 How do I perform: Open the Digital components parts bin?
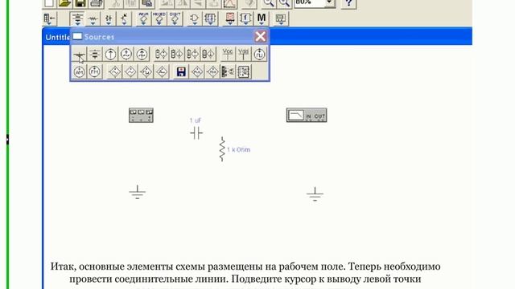coord(210,18)
